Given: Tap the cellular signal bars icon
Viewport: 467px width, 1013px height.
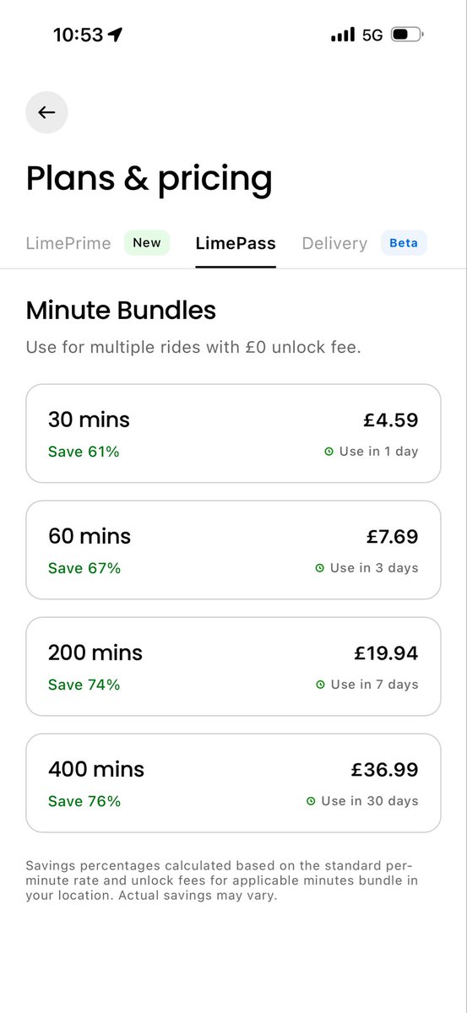Looking at the screenshot, I should pyautogui.click(x=343, y=35).
